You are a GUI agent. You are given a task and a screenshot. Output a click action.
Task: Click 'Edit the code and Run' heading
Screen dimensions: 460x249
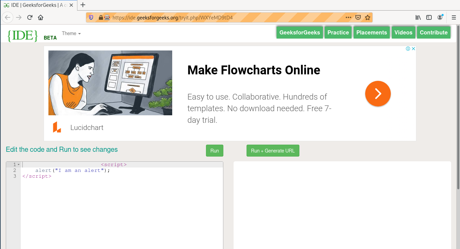pos(62,149)
